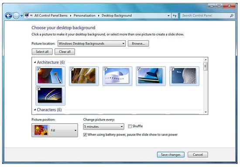Close the Desktop Background window
The image size is (240, 167).
pyautogui.click(x=229, y=6)
